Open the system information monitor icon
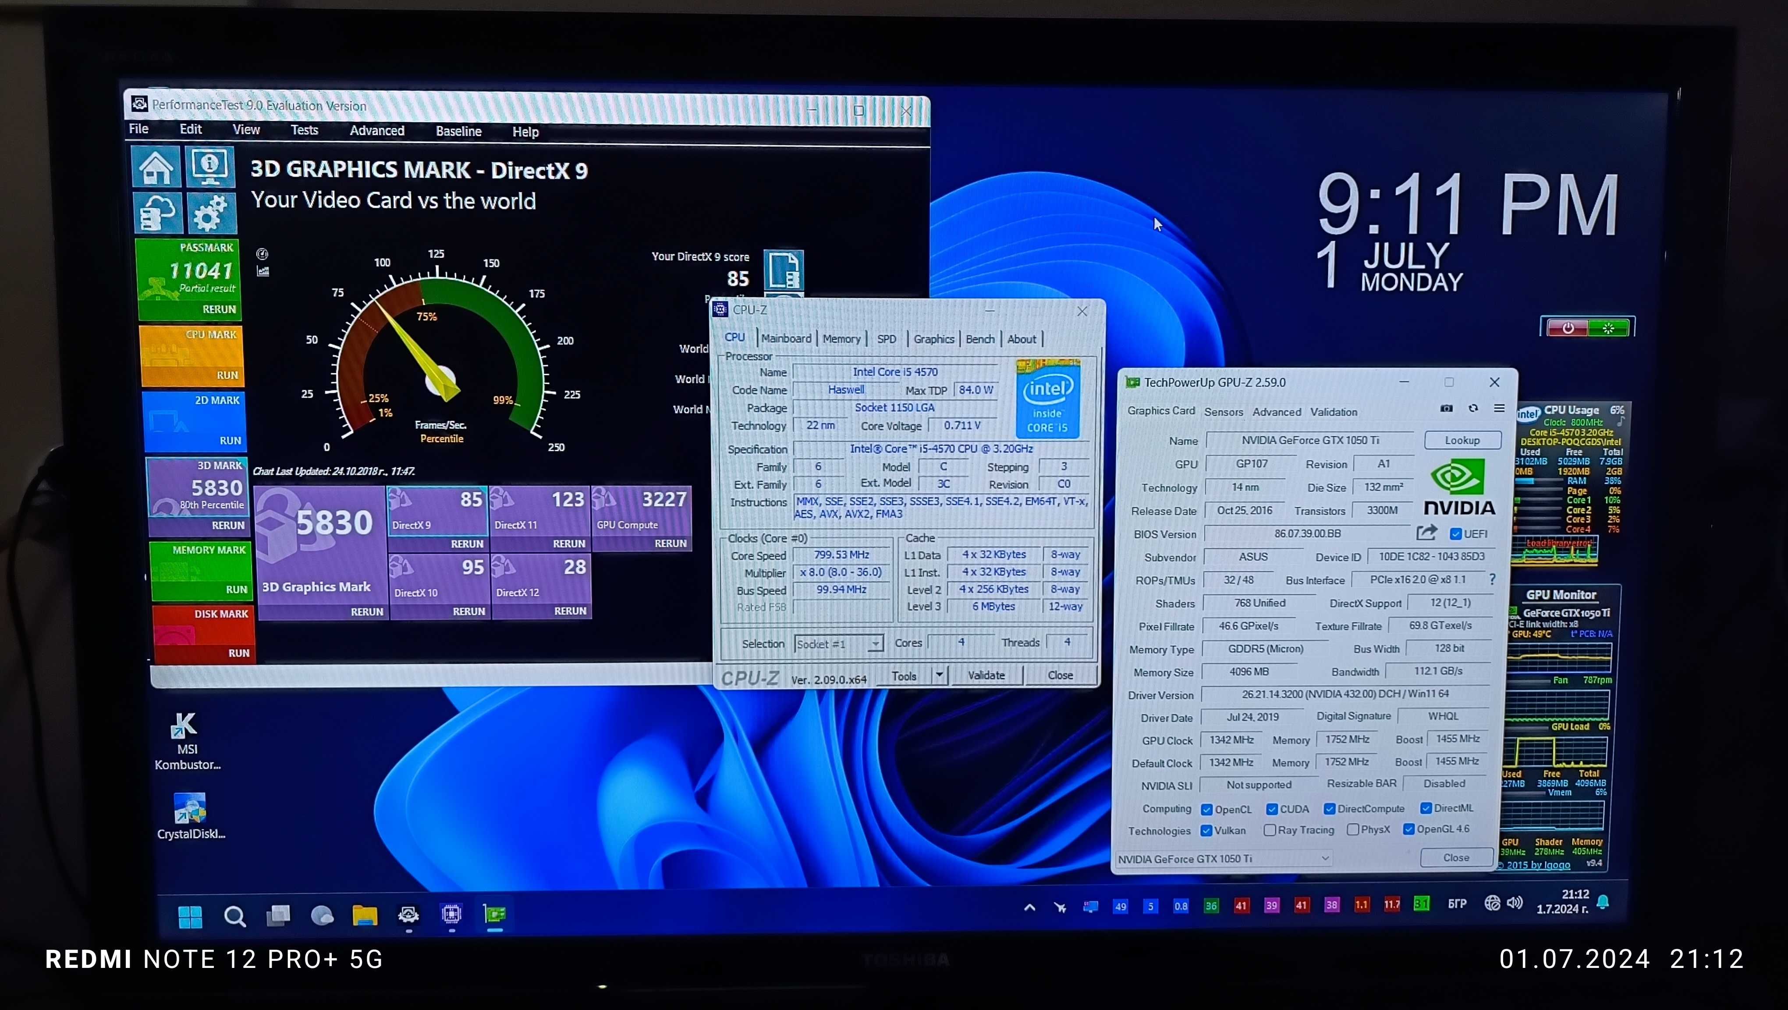This screenshot has width=1788, height=1010. click(x=209, y=167)
